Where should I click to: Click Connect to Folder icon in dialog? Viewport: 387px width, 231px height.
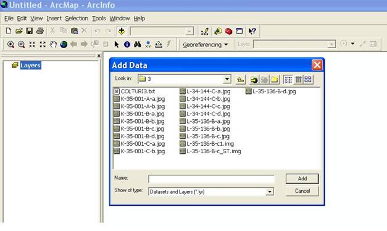[x=254, y=80]
